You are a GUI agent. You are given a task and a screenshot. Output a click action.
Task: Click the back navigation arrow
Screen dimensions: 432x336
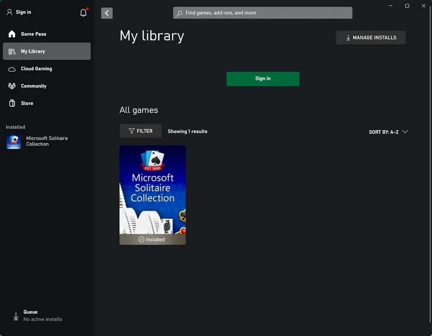click(107, 13)
